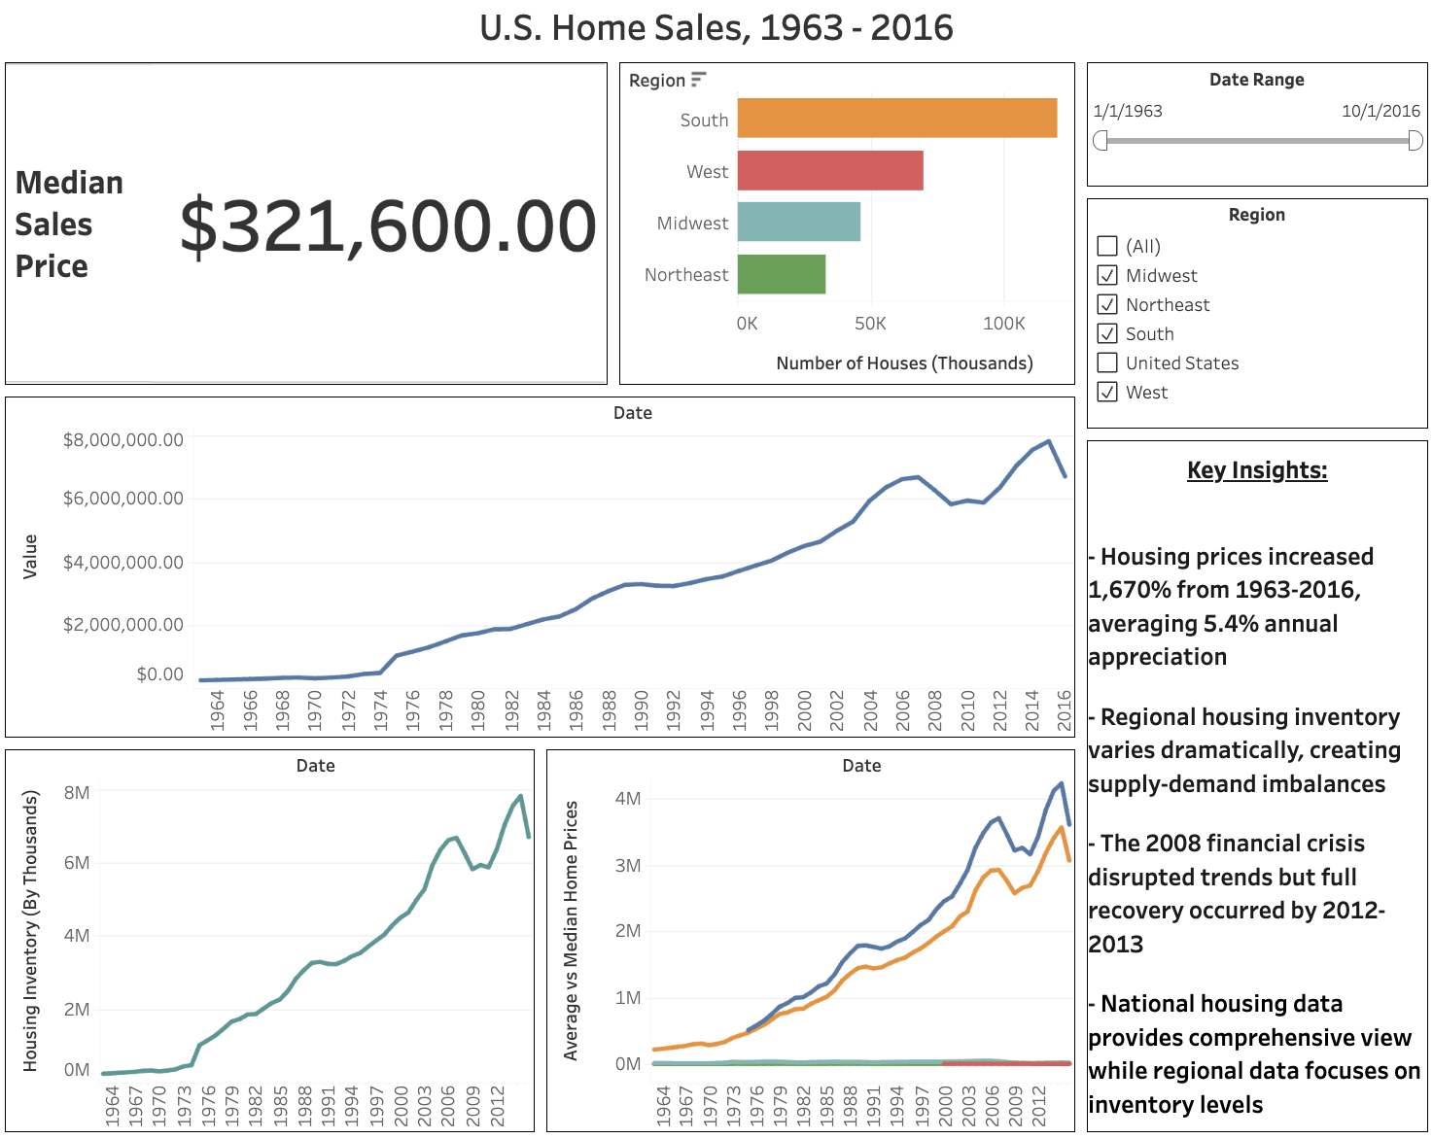The width and height of the screenshot is (1433, 1139).
Task: Uncheck the Midwest filter
Action: click(1107, 275)
